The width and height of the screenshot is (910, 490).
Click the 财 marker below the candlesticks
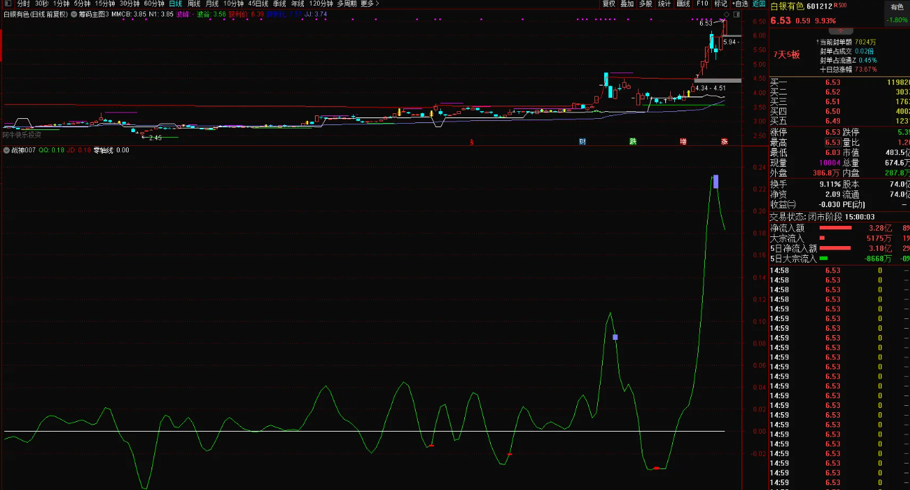coord(583,142)
